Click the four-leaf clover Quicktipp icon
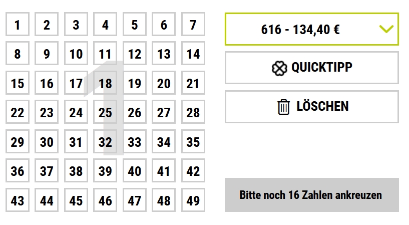409x225 pixels. 279,68
